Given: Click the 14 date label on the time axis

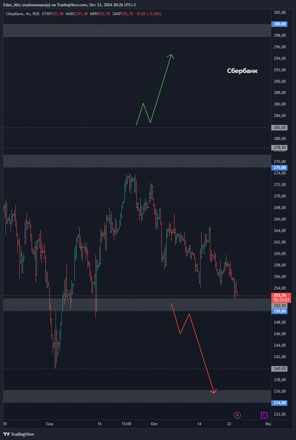Looking at the screenshot, I should pyautogui.click(x=199, y=423).
